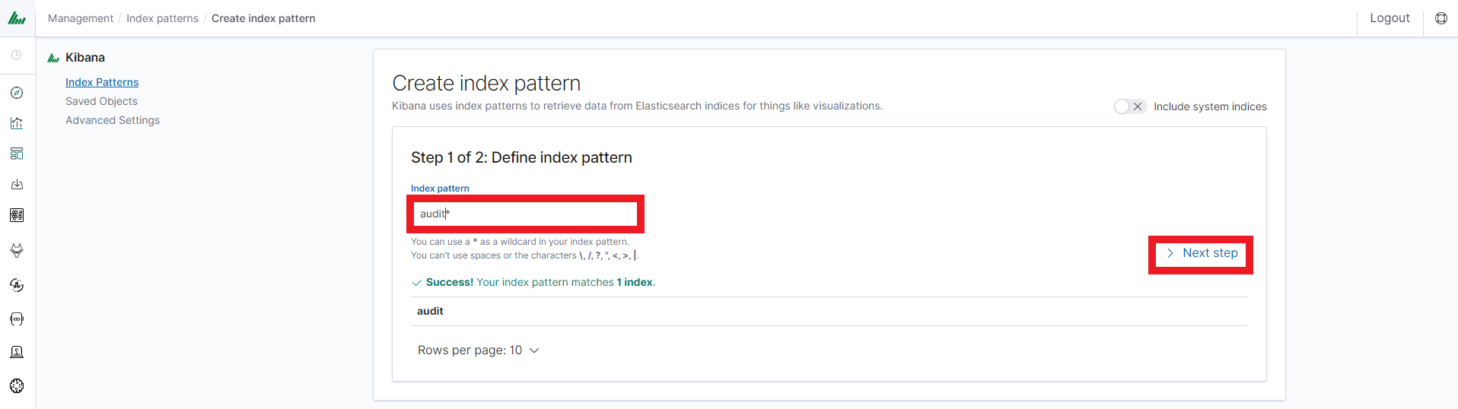Open the Dashboard icon in sidebar
The height and width of the screenshot is (409, 1458).
[x=17, y=154]
